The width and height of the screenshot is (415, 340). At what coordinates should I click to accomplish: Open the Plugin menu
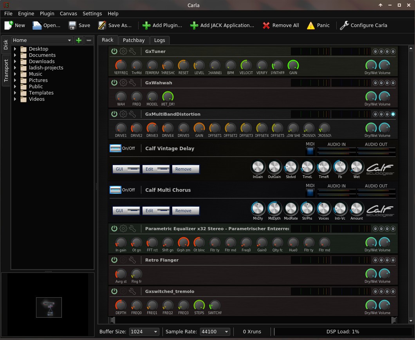tap(47, 13)
